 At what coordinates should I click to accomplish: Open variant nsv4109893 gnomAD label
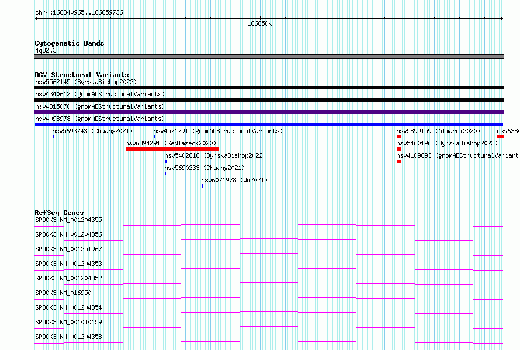458,155
